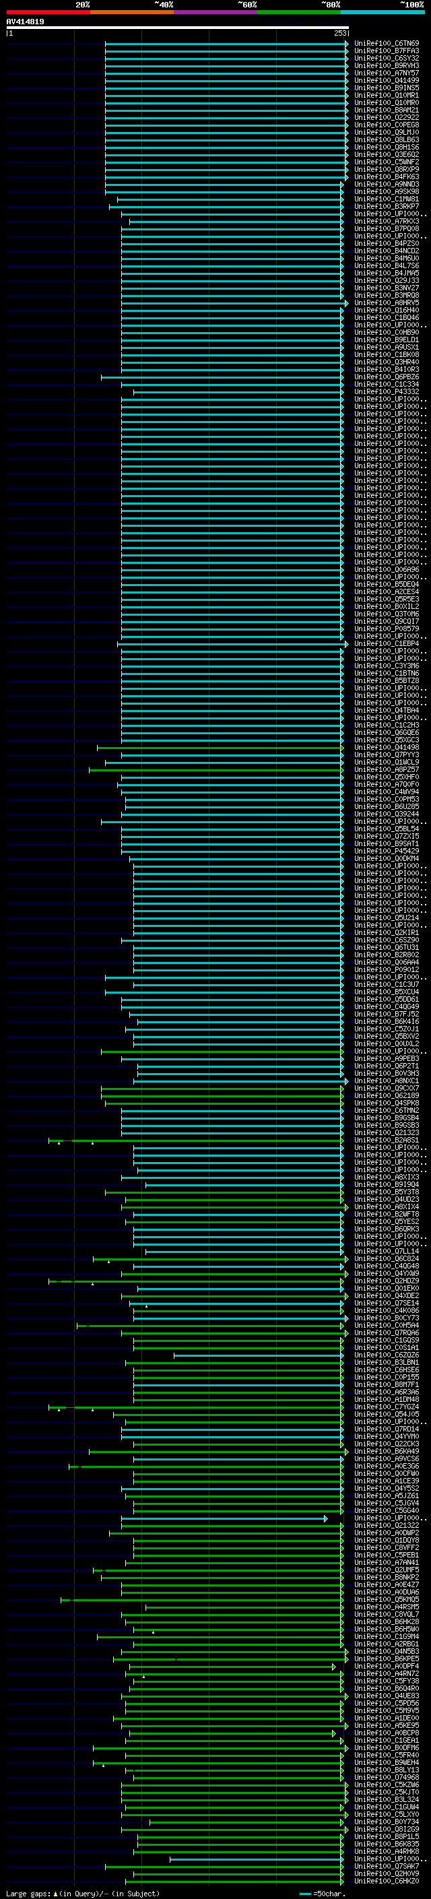Click the query end position 253

pos(339,33)
